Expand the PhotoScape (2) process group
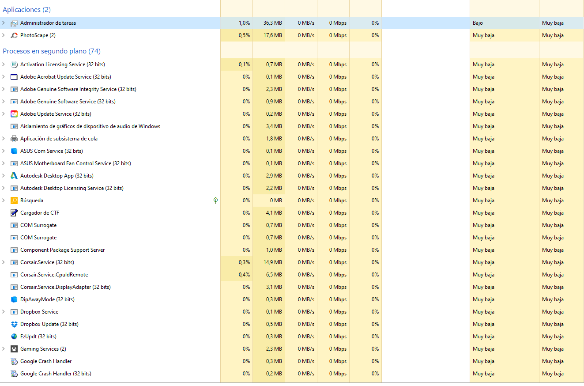The height and width of the screenshot is (386, 584). [x=4, y=35]
